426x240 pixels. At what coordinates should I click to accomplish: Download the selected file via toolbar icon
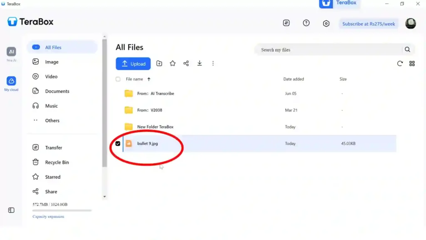click(199, 63)
